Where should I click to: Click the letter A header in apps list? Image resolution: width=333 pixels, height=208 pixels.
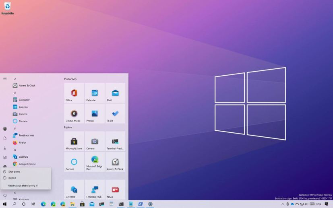click(15, 79)
